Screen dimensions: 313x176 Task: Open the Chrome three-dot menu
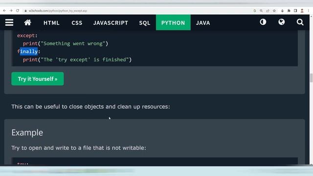309,11
